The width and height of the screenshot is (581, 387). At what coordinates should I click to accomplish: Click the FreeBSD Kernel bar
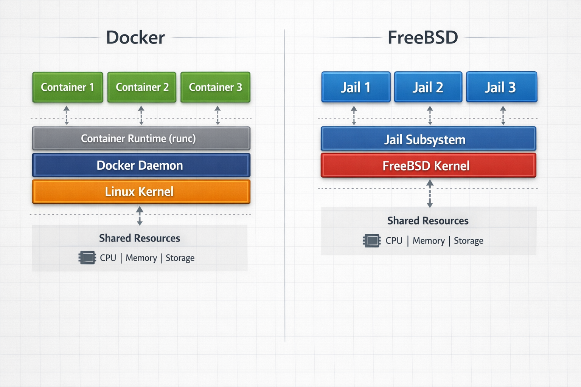428,166
